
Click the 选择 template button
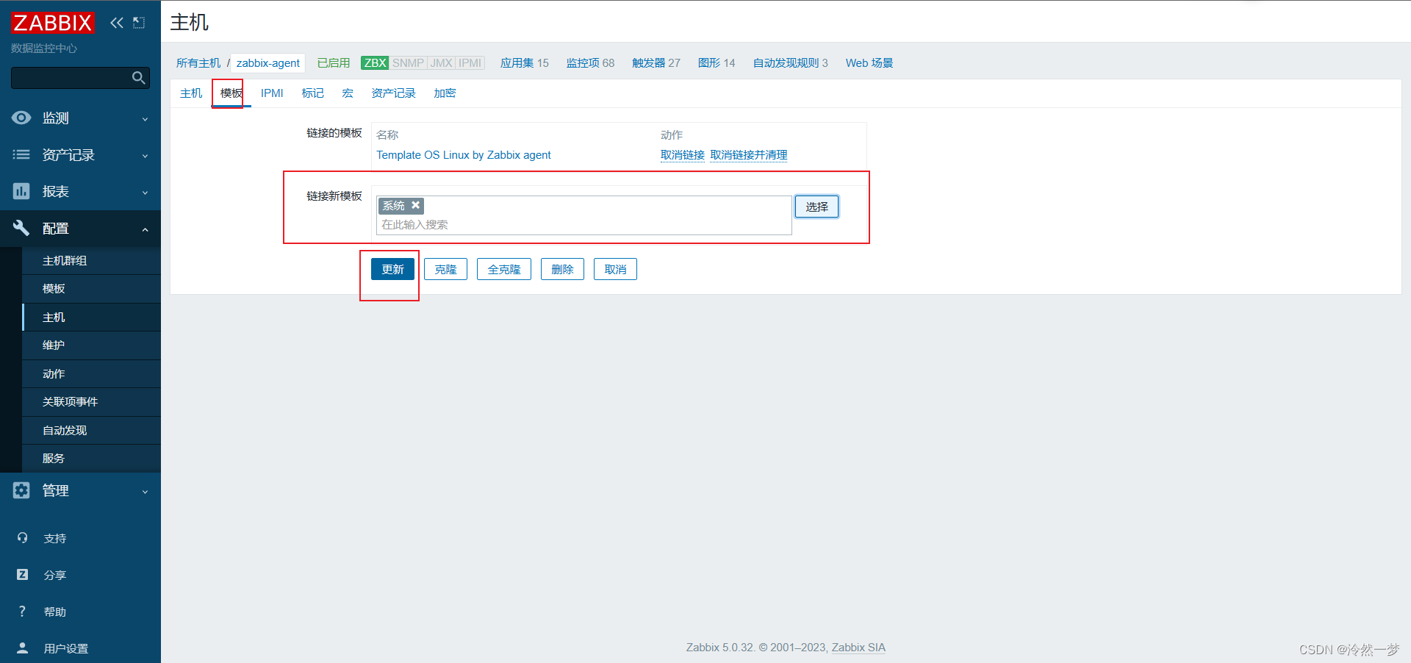[816, 207]
